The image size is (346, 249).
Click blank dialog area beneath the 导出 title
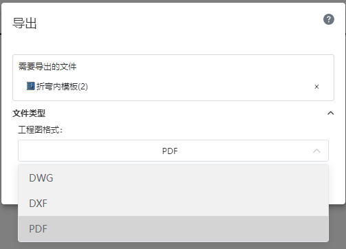pyautogui.click(x=160, y=43)
